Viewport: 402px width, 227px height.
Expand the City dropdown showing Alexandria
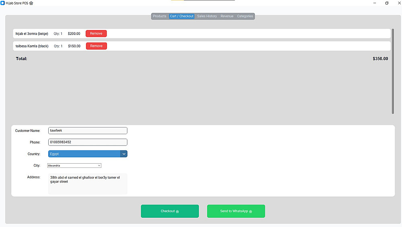click(74, 166)
